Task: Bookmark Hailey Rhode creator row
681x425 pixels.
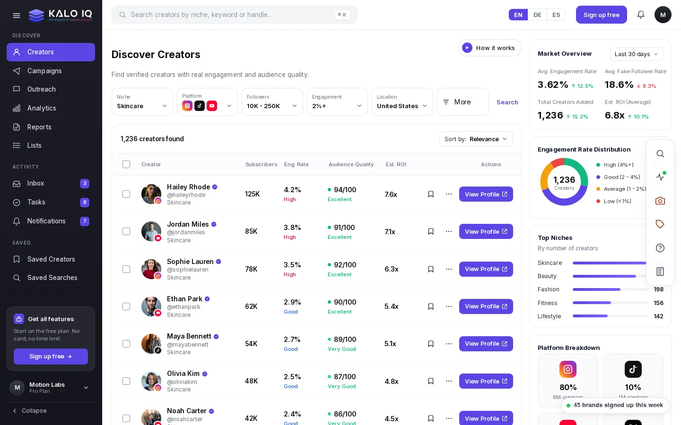Action: [x=431, y=194]
